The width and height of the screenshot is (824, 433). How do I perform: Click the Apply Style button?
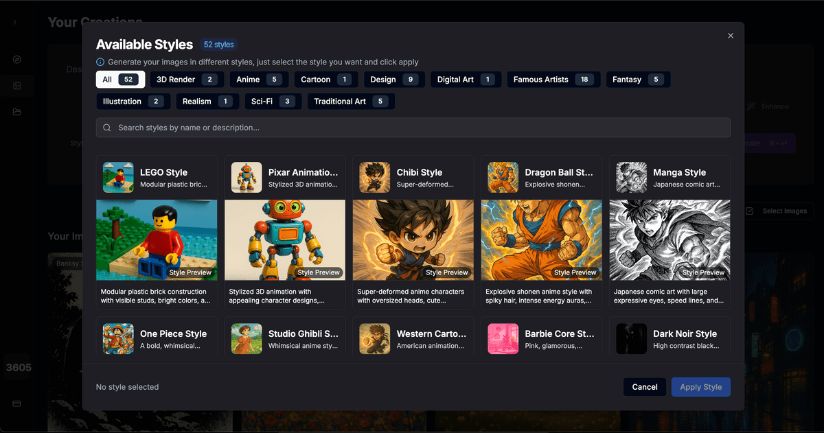point(701,387)
